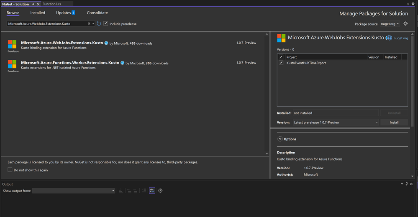Image resolution: width=418 pixels, height=217 pixels.
Task: Open the Show output from dropdown
Action: (x=74, y=191)
